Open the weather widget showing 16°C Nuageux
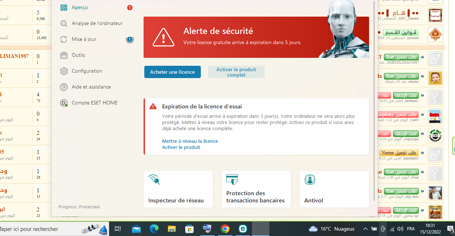The width and height of the screenshot is (455, 236). pos(331,229)
